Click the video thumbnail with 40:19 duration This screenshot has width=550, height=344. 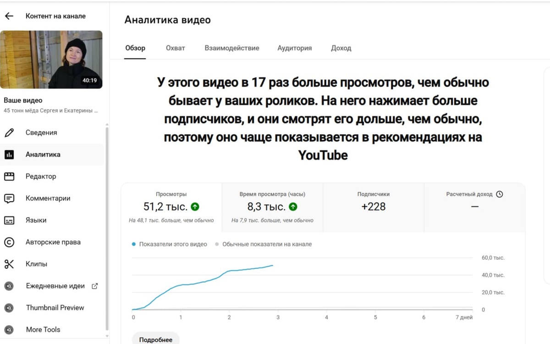[51, 60]
